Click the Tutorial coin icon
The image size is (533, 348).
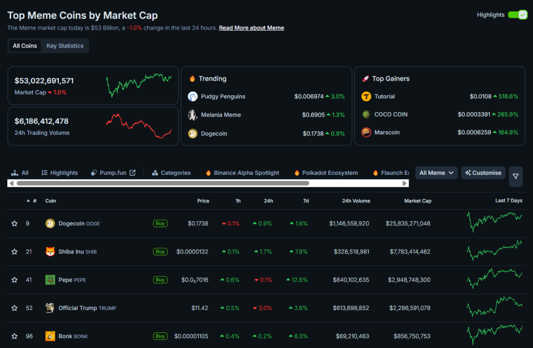click(366, 97)
